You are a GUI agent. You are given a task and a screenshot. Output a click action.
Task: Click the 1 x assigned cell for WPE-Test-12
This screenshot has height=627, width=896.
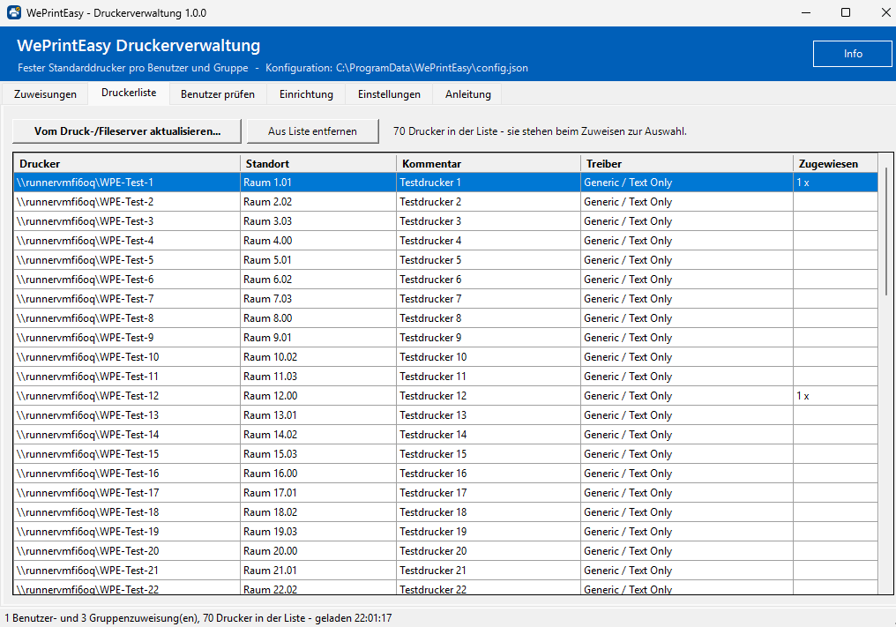[x=835, y=396]
